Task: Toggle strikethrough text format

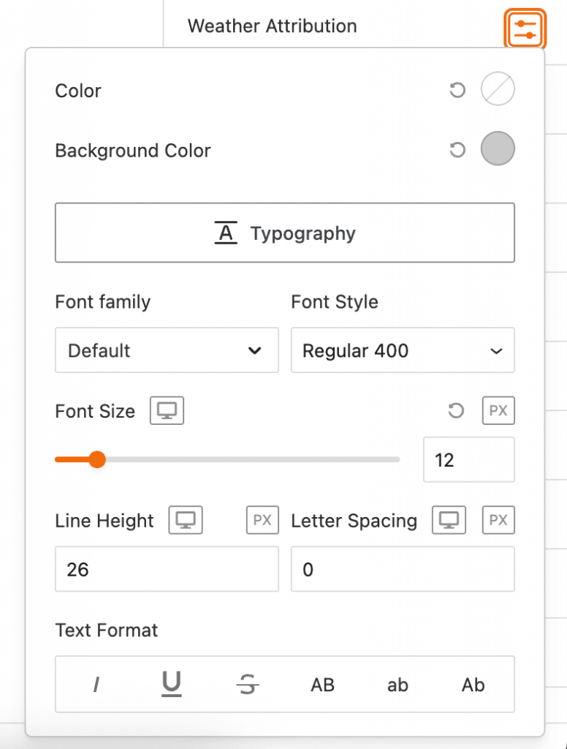Action: [x=248, y=685]
